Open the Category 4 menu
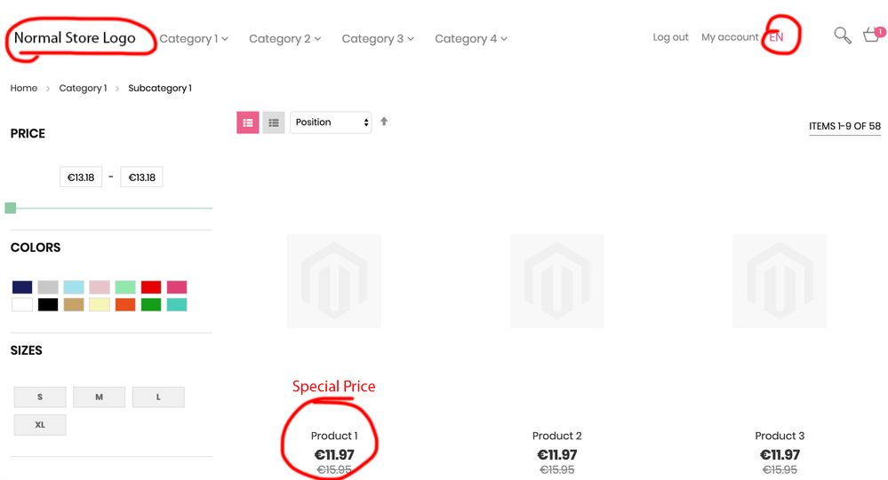The width and height of the screenshot is (888, 480). (471, 39)
